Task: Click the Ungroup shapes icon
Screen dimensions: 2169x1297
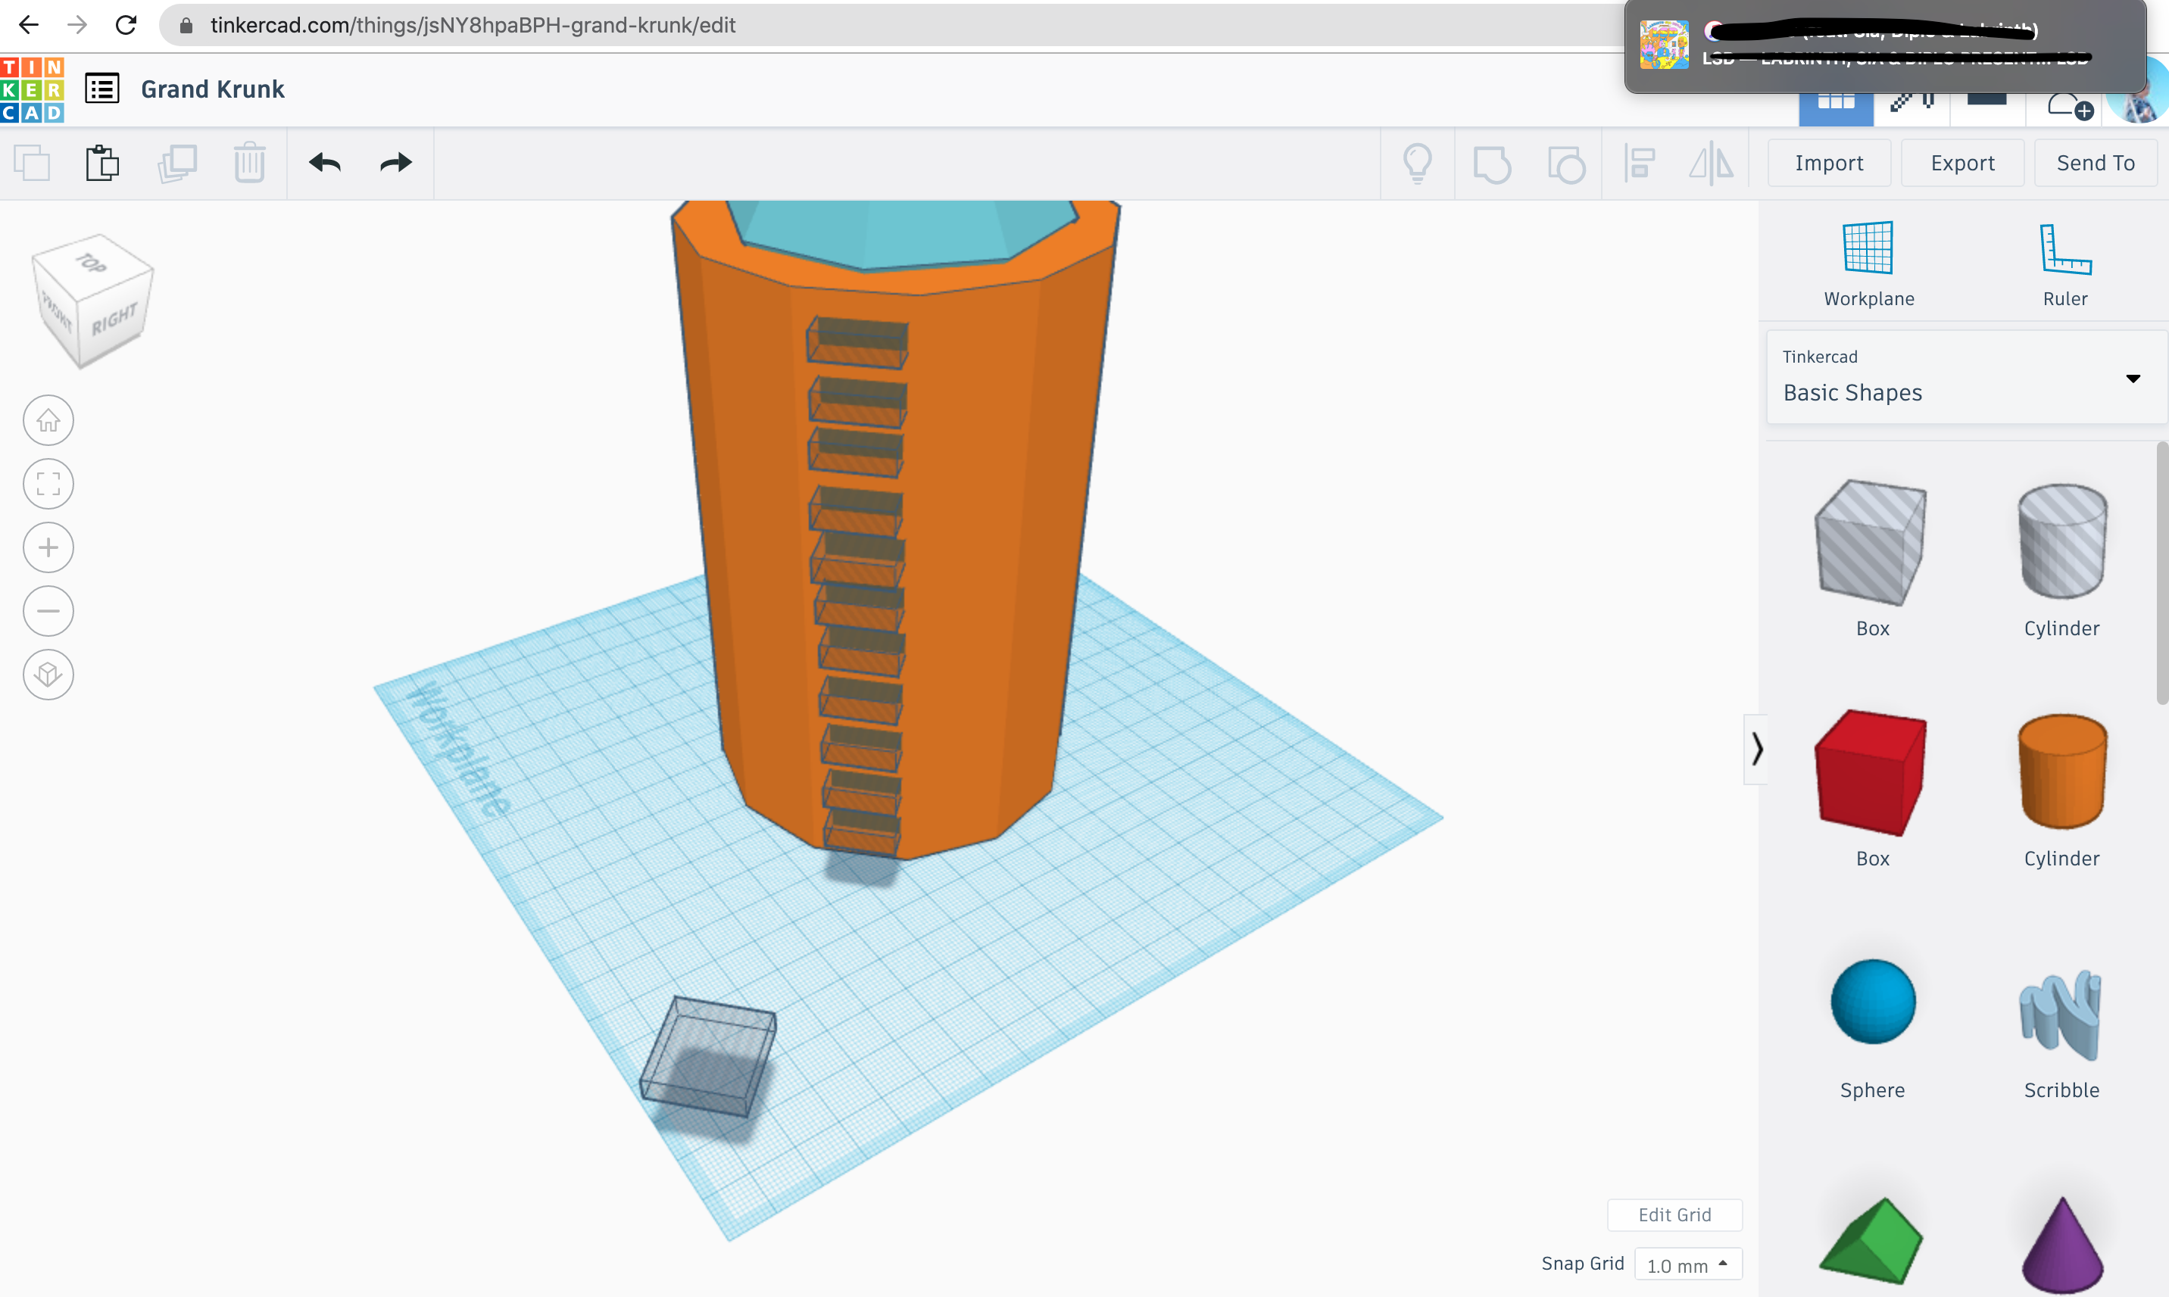Action: pos(1565,164)
